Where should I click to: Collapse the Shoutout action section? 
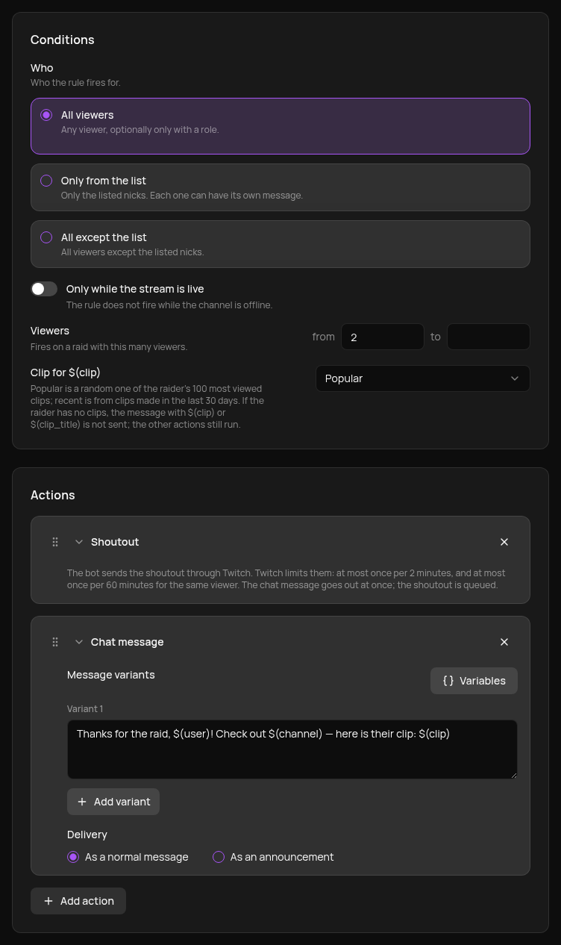pos(79,542)
